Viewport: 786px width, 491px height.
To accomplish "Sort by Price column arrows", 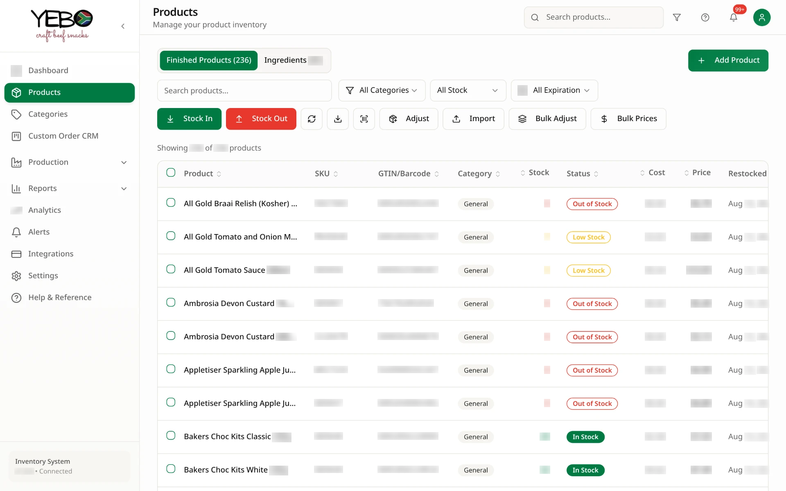I will pyautogui.click(x=687, y=173).
